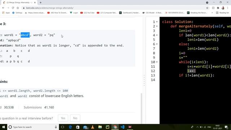231x130 pixels.
Task: Open the Breaking the Recor... bookmark
Action: coord(197,13)
